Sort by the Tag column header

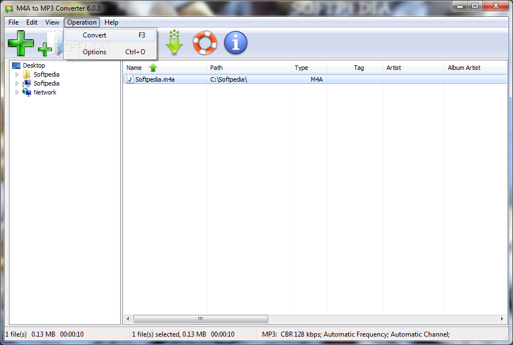(355, 68)
